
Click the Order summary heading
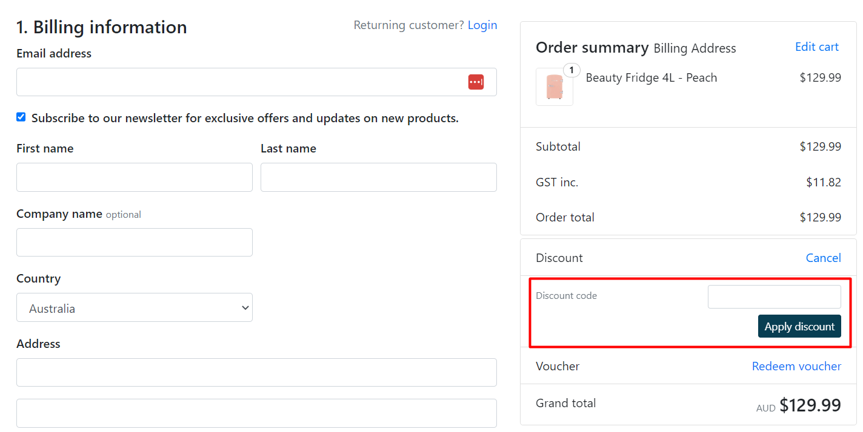[592, 47]
